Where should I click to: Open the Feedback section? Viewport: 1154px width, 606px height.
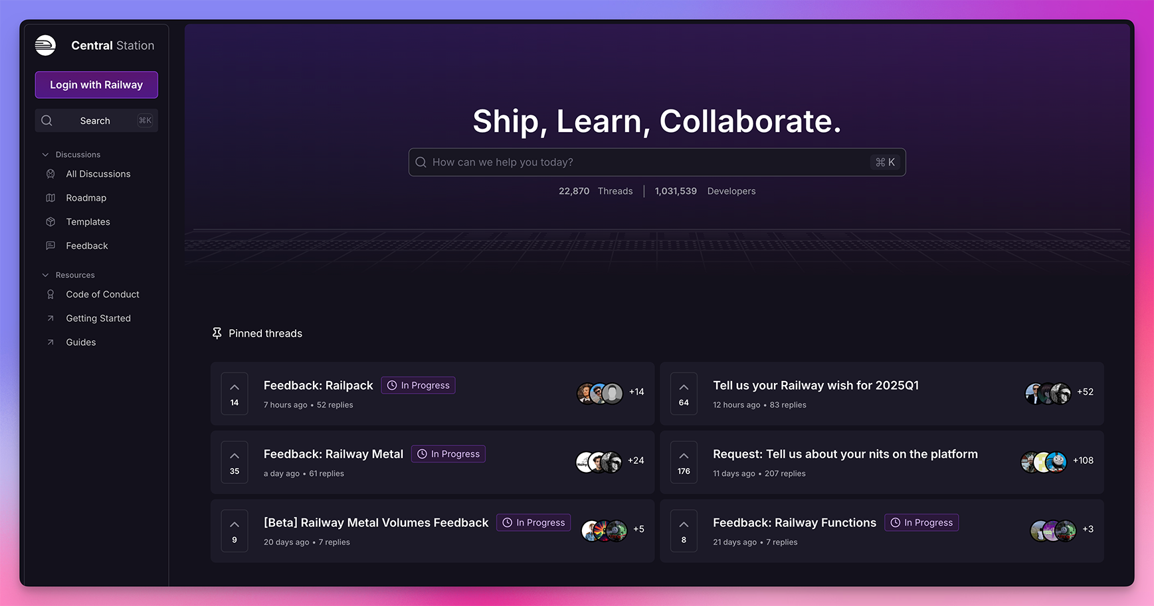(x=87, y=246)
